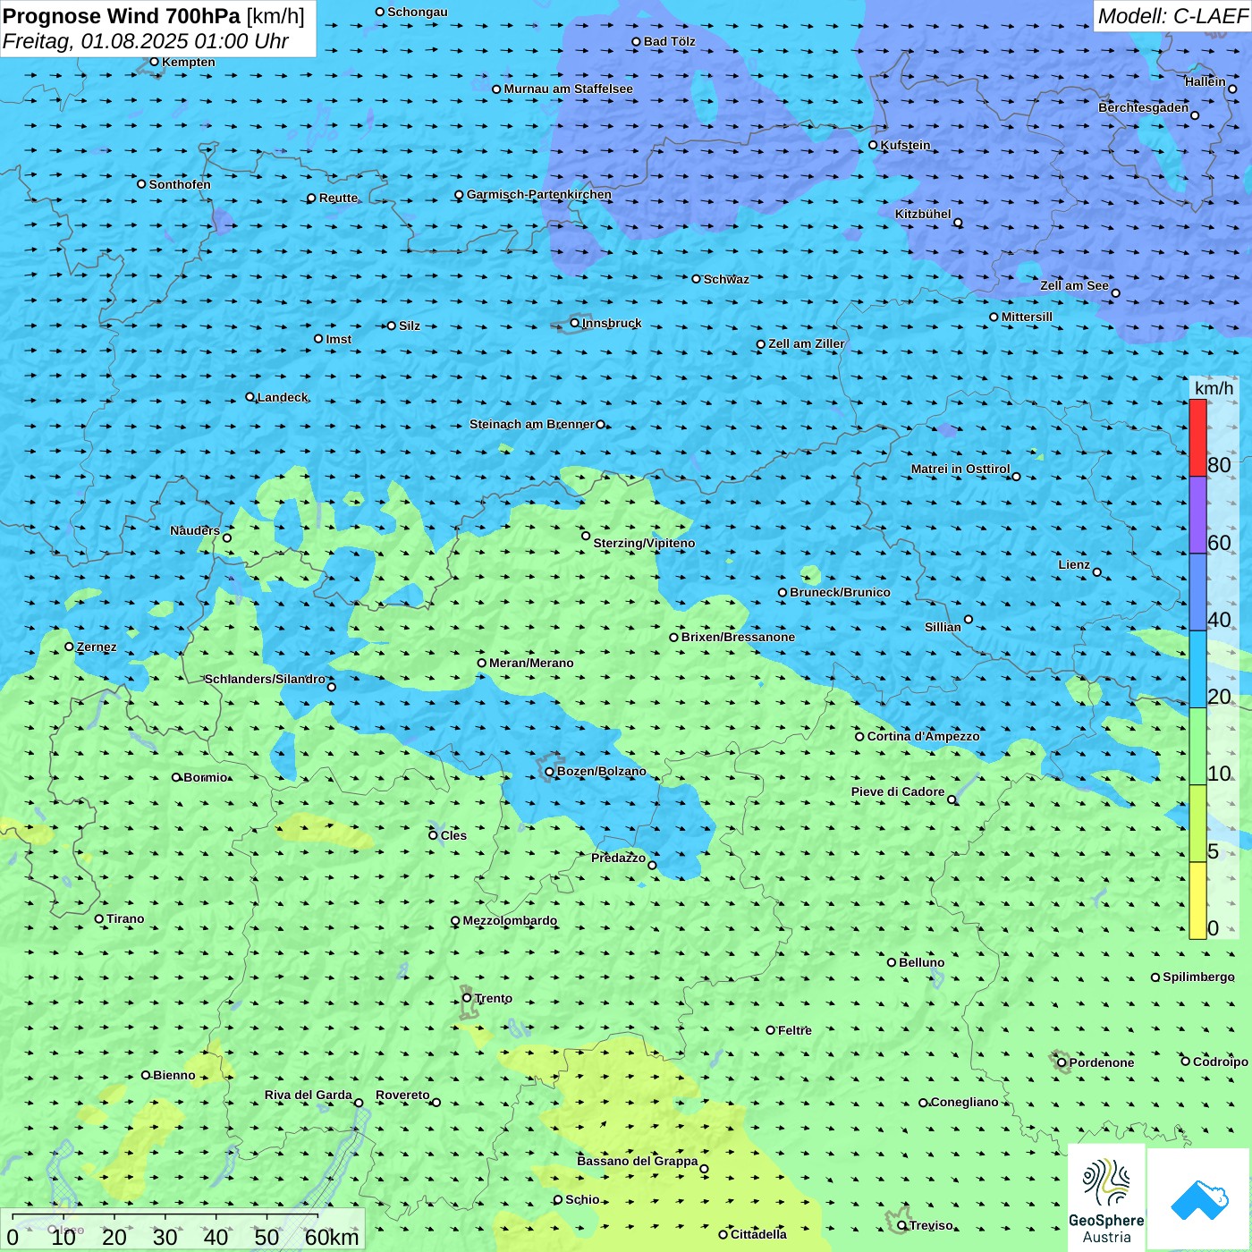
Task: Click the Nauders label
Action: [195, 530]
